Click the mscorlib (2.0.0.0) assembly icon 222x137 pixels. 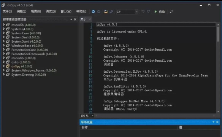coord(8,58)
